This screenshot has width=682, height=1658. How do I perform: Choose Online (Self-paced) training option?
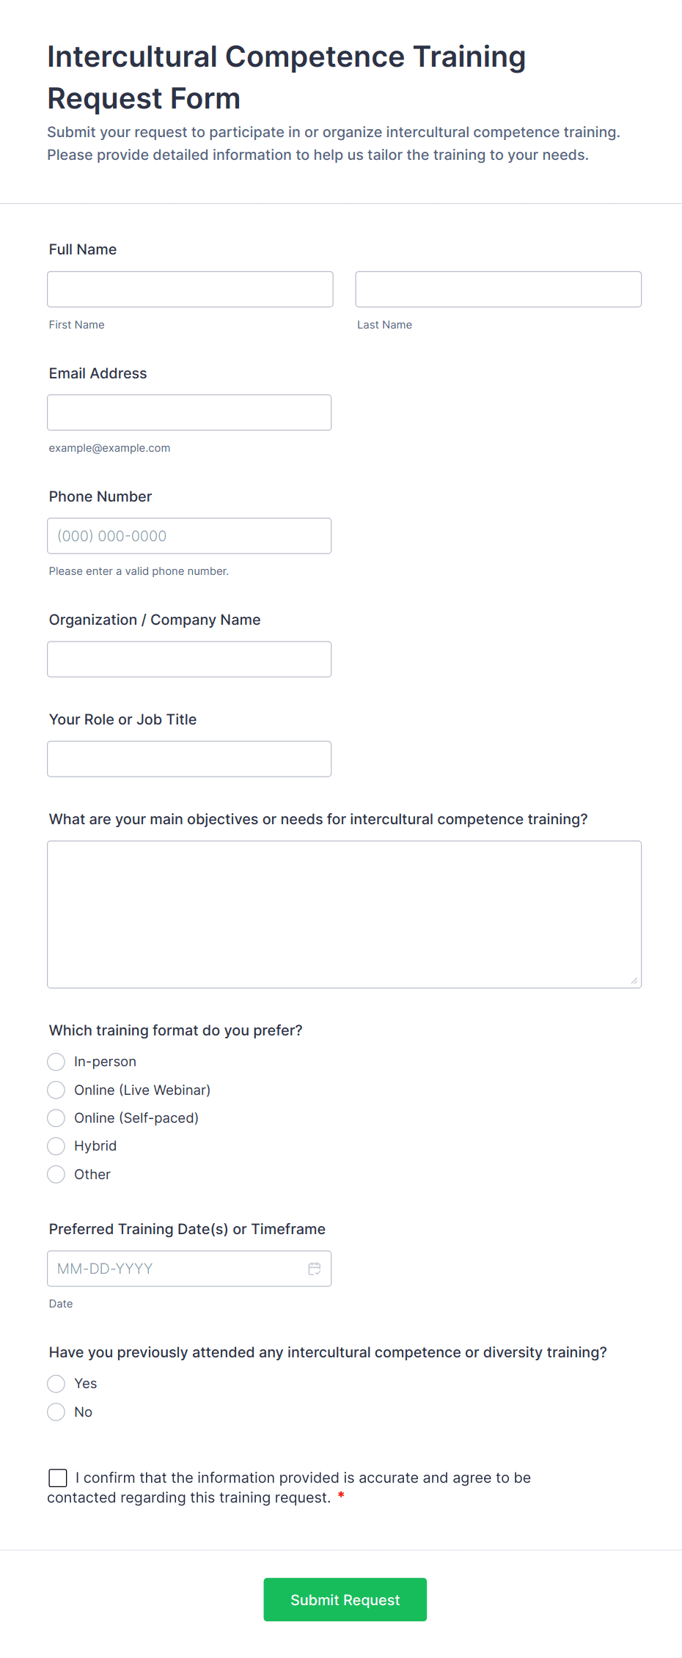(x=56, y=1118)
